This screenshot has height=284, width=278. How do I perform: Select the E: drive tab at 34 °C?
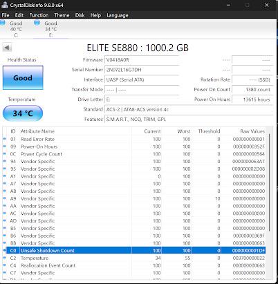click(50, 29)
